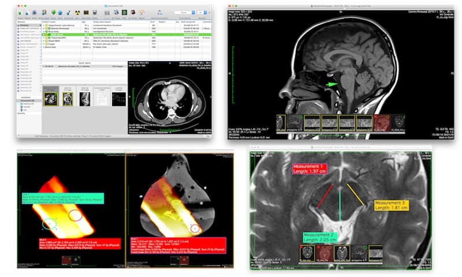Open the Meta-Data toolbar icon
462x277 pixels.
point(86,13)
